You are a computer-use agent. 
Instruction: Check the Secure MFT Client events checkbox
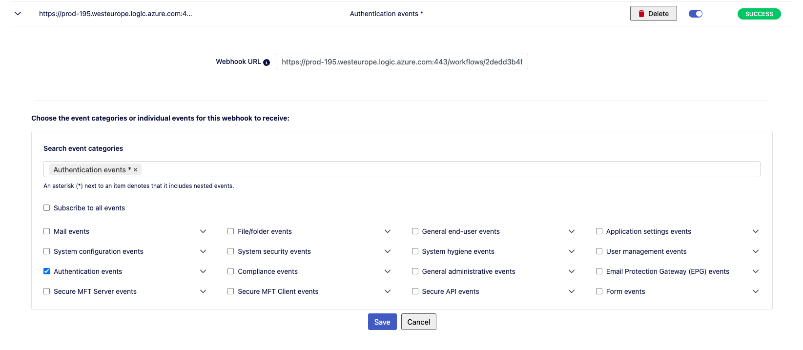click(x=231, y=291)
